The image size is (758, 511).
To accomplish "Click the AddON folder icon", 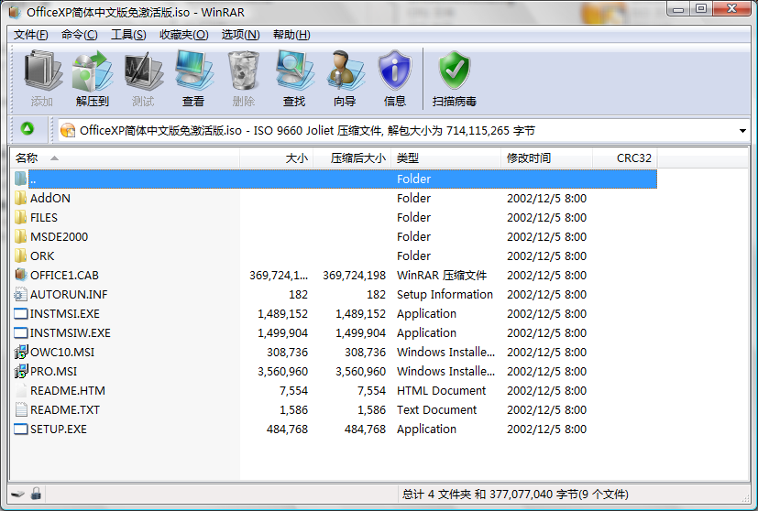I will [x=20, y=198].
